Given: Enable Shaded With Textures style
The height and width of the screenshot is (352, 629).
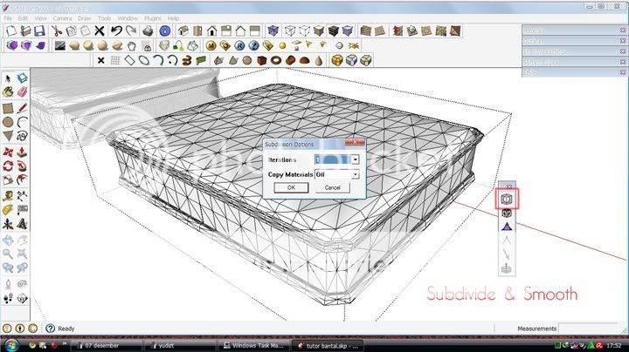Looking at the screenshot, I should click(x=334, y=30).
